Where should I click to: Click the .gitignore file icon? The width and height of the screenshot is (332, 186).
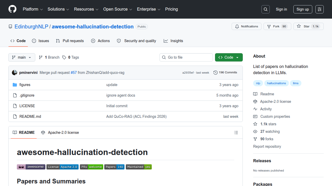point(15,95)
